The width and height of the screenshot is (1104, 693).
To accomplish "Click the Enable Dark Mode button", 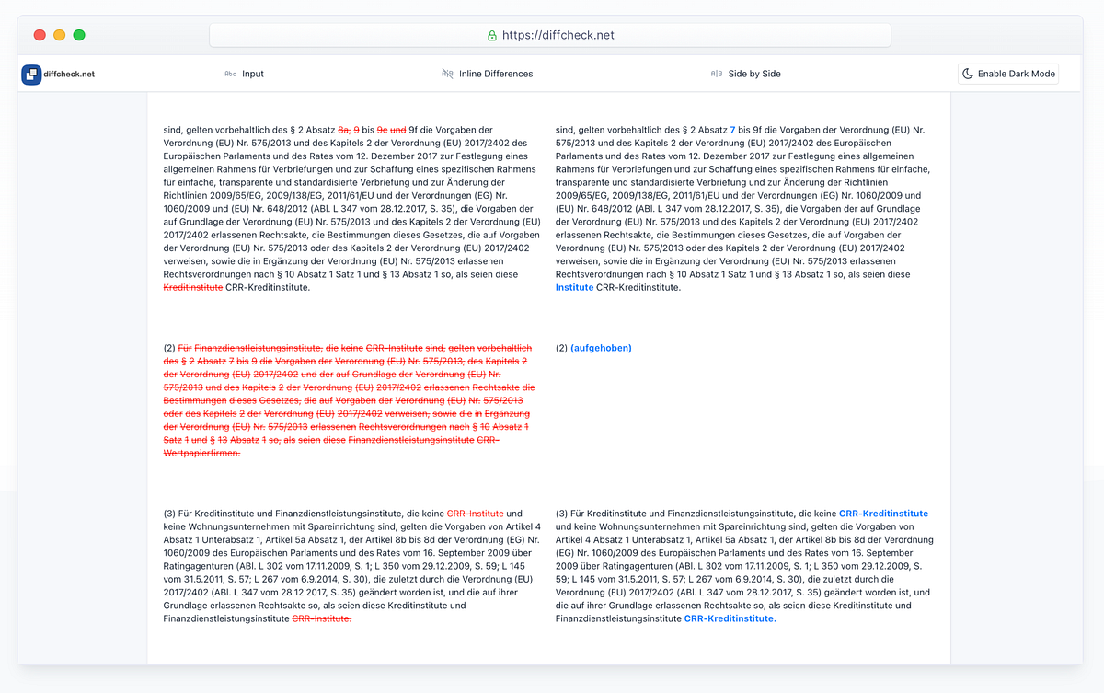I will point(1007,73).
